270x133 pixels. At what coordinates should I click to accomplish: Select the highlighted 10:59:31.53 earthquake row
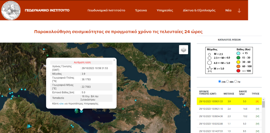coord(229,101)
